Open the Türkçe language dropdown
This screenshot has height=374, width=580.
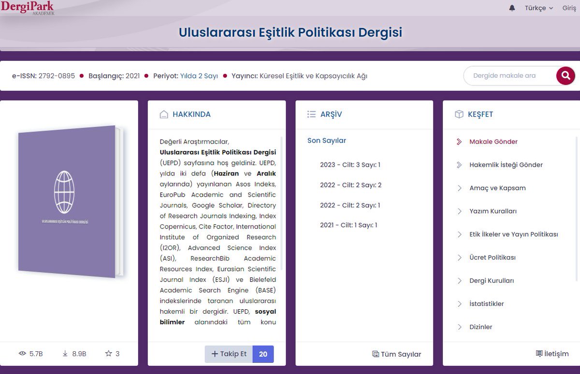tap(537, 8)
